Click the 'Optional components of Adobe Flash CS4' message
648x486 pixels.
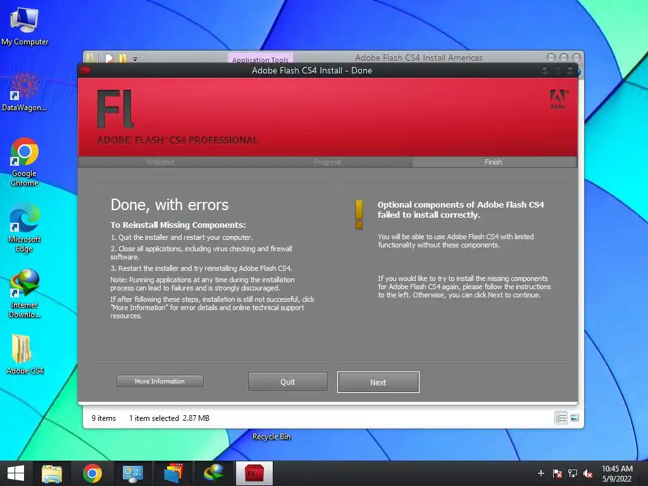[x=461, y=209]
